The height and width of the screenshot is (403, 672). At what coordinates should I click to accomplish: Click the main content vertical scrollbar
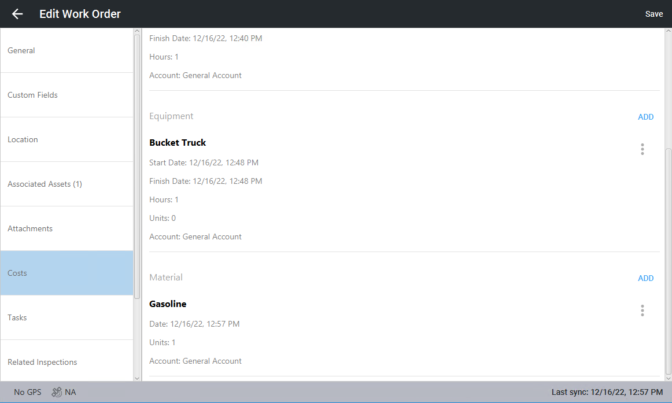(669, 260)
